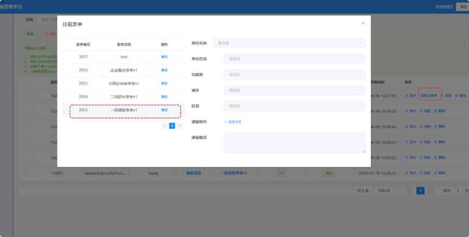
Task: Check the checkbox of the 70001 row
Action: click(x=25, y=173)
